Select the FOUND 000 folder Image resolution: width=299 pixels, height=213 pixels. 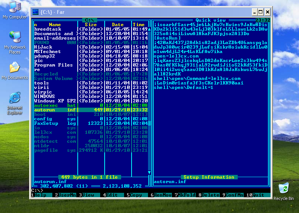[91, 43]
